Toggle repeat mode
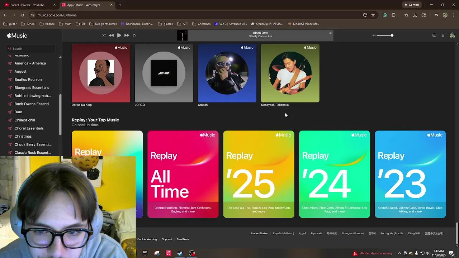The image size is (459, 258). point(134,35)
